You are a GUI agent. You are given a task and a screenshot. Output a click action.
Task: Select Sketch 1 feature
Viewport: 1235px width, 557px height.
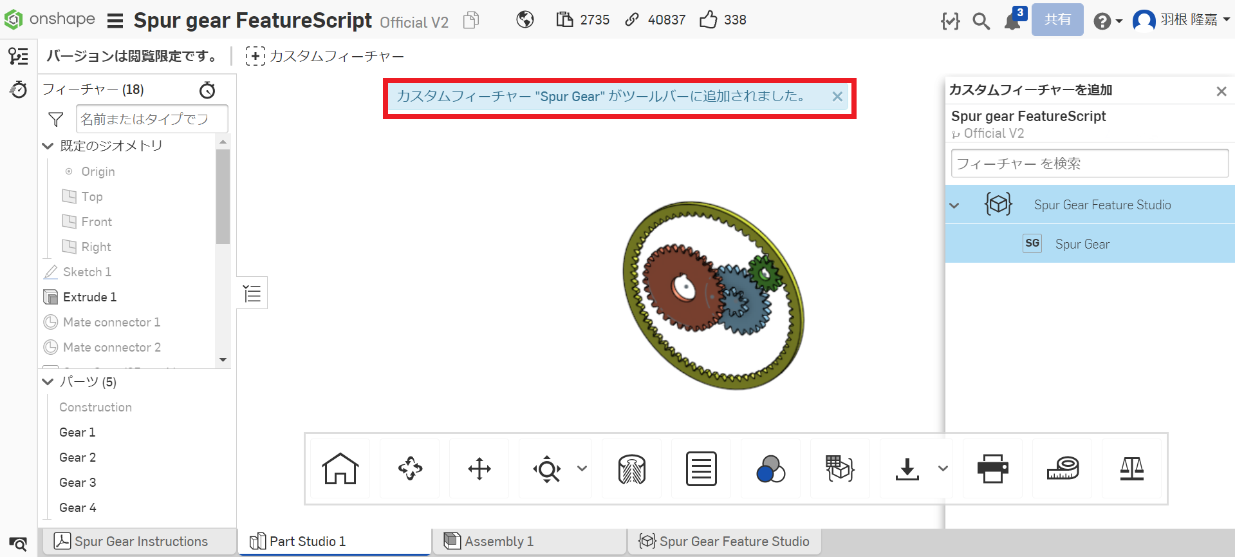pos(87,272)
